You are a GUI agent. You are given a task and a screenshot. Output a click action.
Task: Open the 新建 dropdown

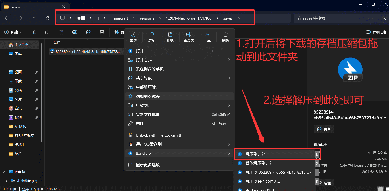coord(13,32)
